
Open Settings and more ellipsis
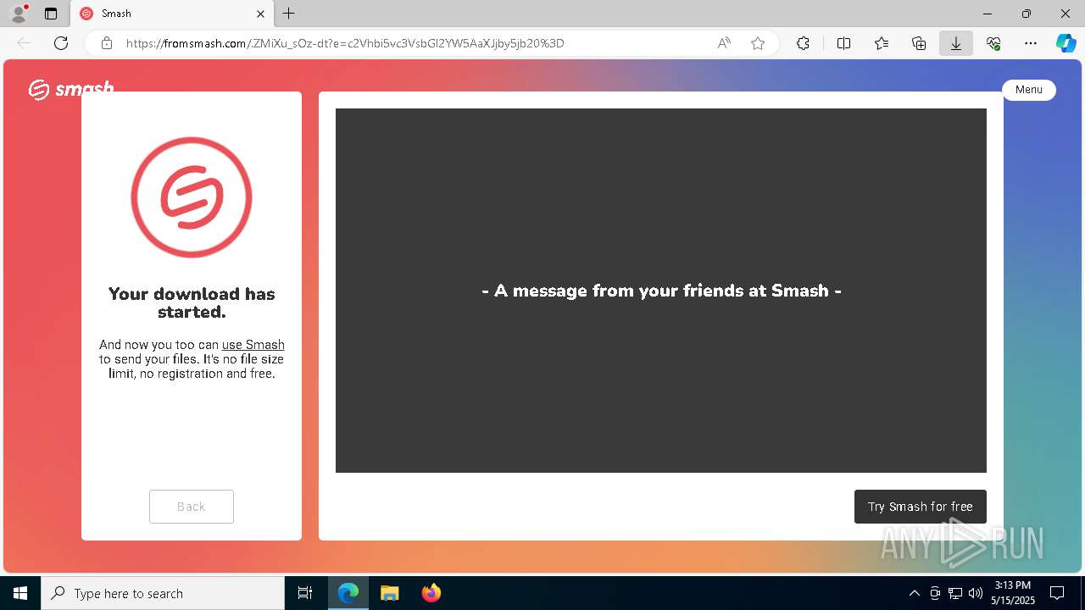click(1031, 43)
